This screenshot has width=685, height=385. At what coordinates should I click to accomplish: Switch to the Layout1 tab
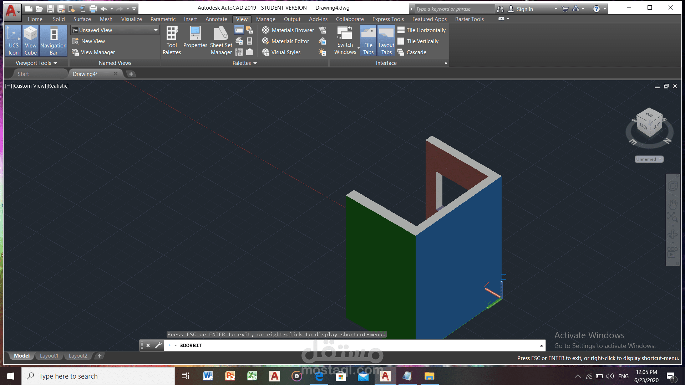49,356
